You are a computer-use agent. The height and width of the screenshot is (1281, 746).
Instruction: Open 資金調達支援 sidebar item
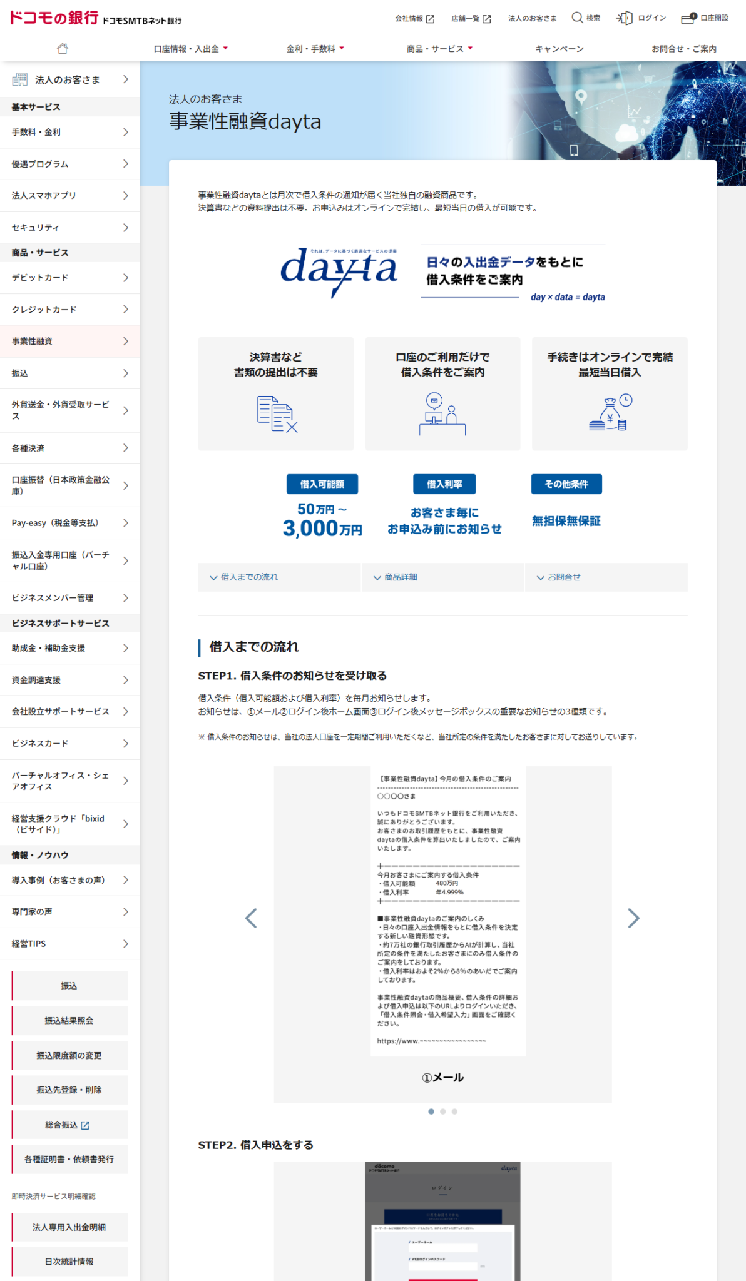pyautogui.click(x=70, y=681)
